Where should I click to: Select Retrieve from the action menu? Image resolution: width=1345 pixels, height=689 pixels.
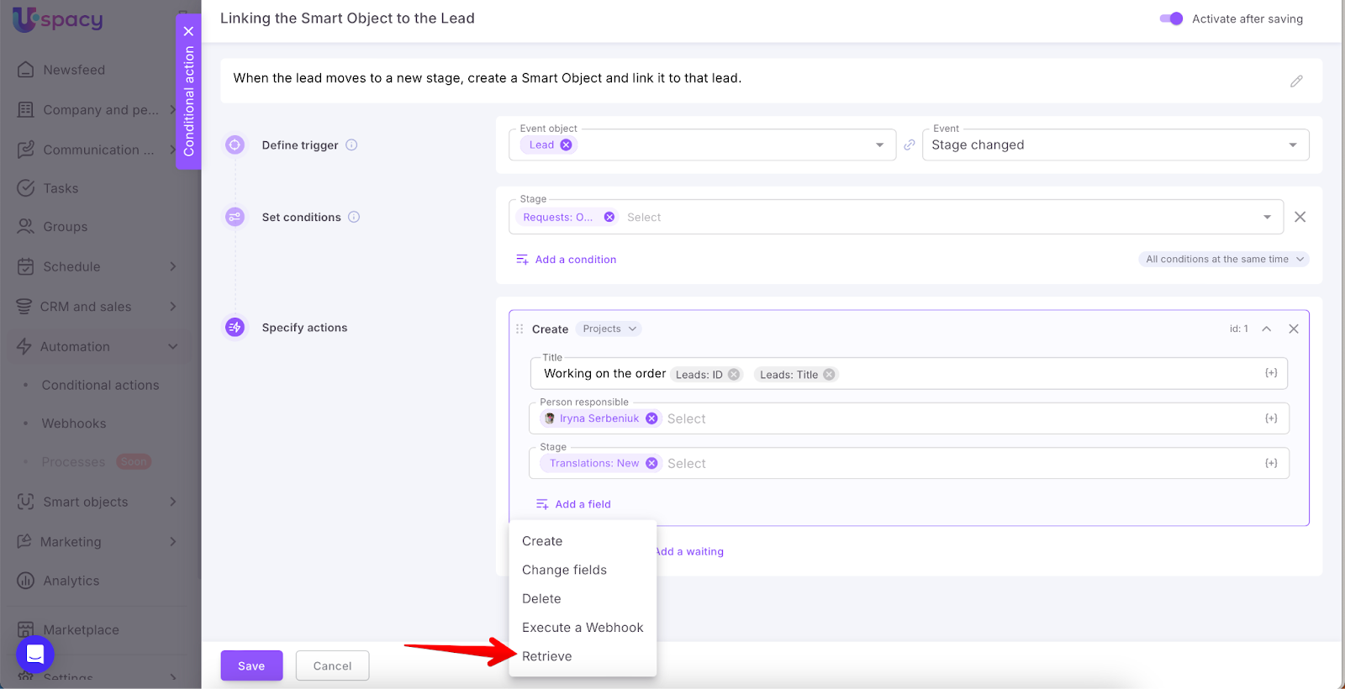click(546, 656)
